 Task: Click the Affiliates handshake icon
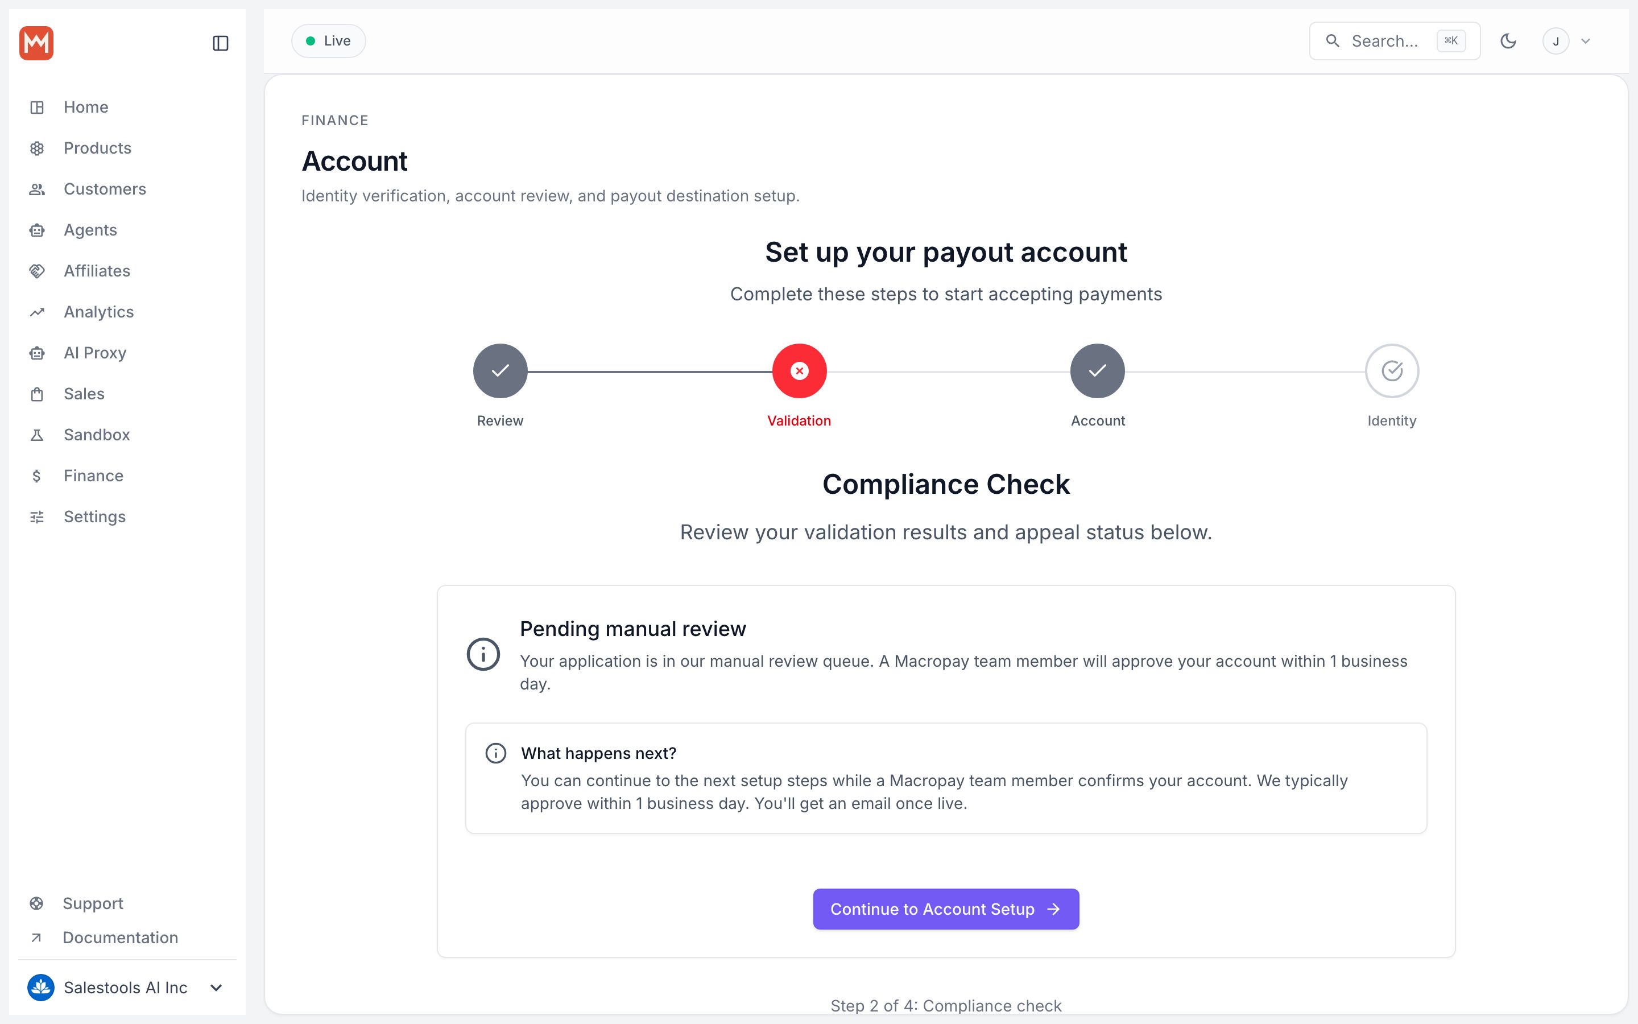[37, 271]
